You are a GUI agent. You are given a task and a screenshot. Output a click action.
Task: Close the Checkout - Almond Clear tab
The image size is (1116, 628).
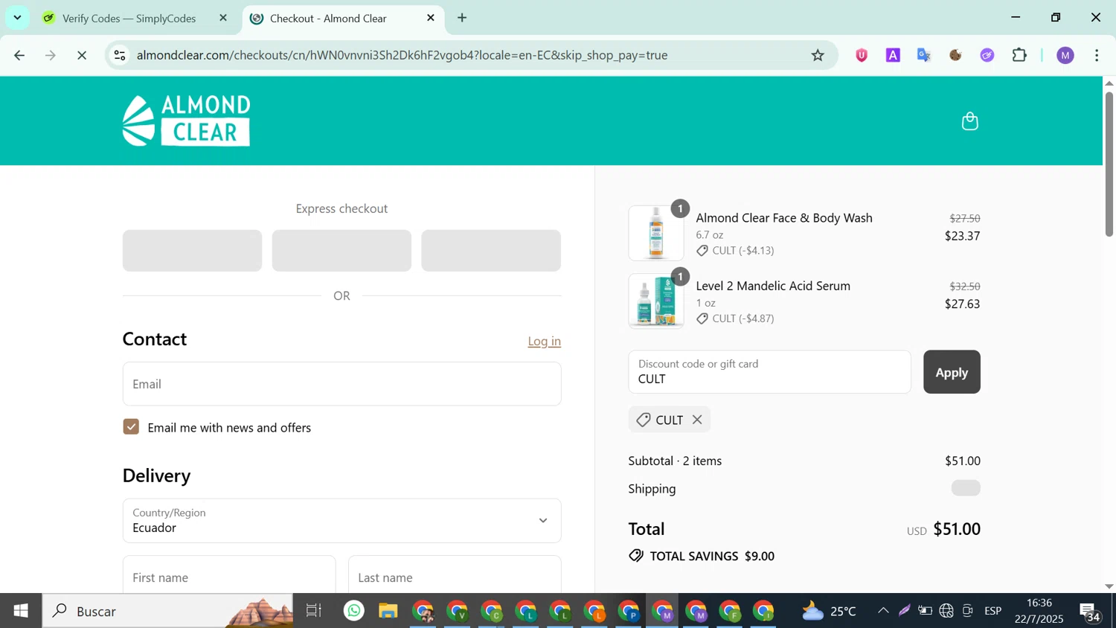(x=430, y=18)
